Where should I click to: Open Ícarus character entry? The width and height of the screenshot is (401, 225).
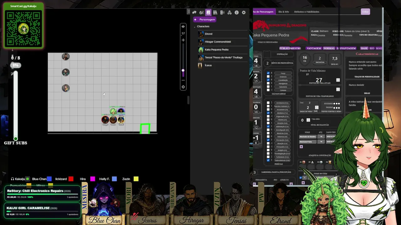[222, 65]
